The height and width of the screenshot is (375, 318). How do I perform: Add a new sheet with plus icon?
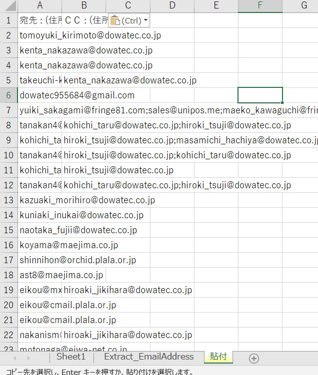click(x=254, y=358)
